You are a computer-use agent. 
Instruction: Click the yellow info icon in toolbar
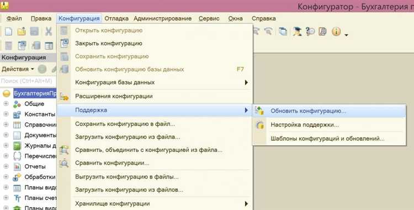point(336,32)
